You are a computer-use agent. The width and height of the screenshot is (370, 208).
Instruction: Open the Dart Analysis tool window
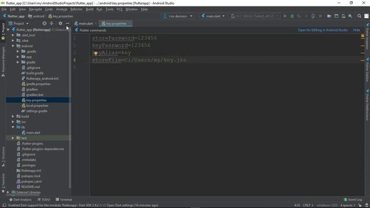(x=20, y=199)
